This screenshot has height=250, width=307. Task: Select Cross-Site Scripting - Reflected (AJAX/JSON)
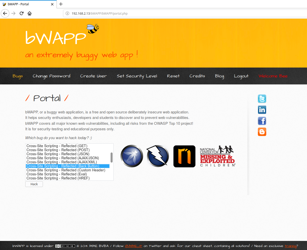point(68,158)
